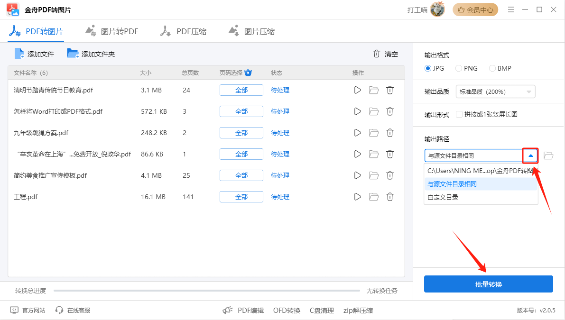Open page selection 全部 for 工程.pdf

[x=241, y=197]
